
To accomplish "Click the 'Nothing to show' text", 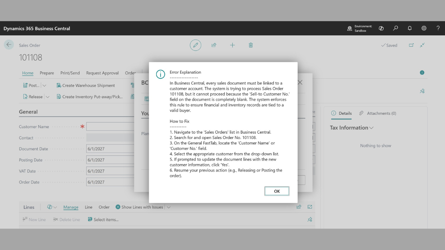I will 375,146.
